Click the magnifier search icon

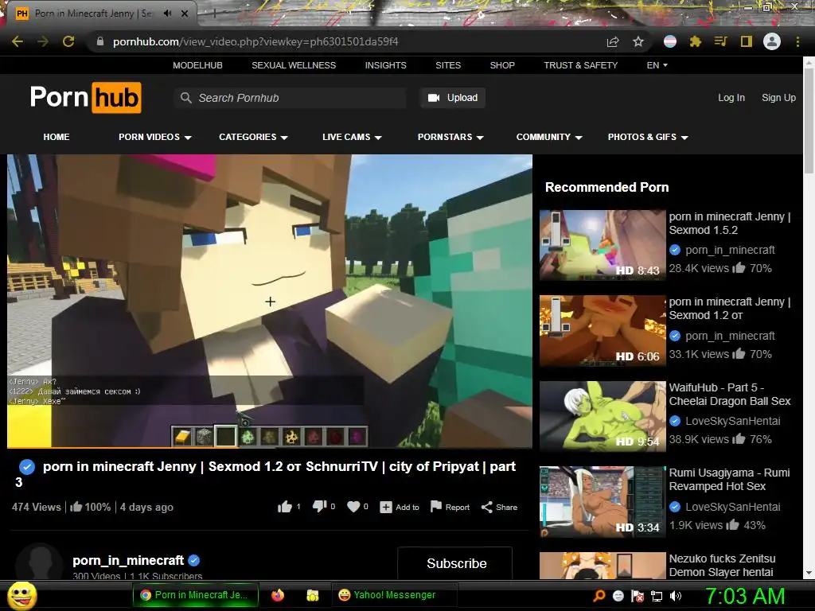coord(185,98)
